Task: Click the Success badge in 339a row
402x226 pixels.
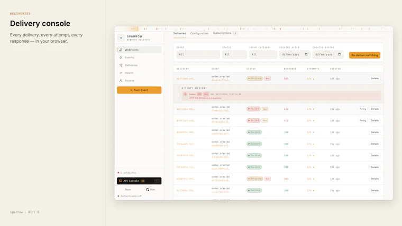Action: tap(254, 144)
